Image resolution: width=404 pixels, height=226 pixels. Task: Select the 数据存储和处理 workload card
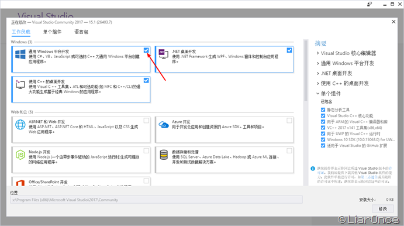point(224,160)
